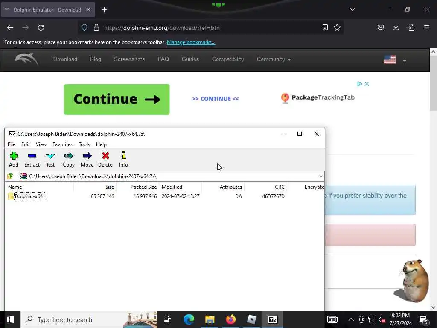This screenshot has width=437, height=328.
Task: Reload the Dolphin download page
Action: [x=41, y=28]
